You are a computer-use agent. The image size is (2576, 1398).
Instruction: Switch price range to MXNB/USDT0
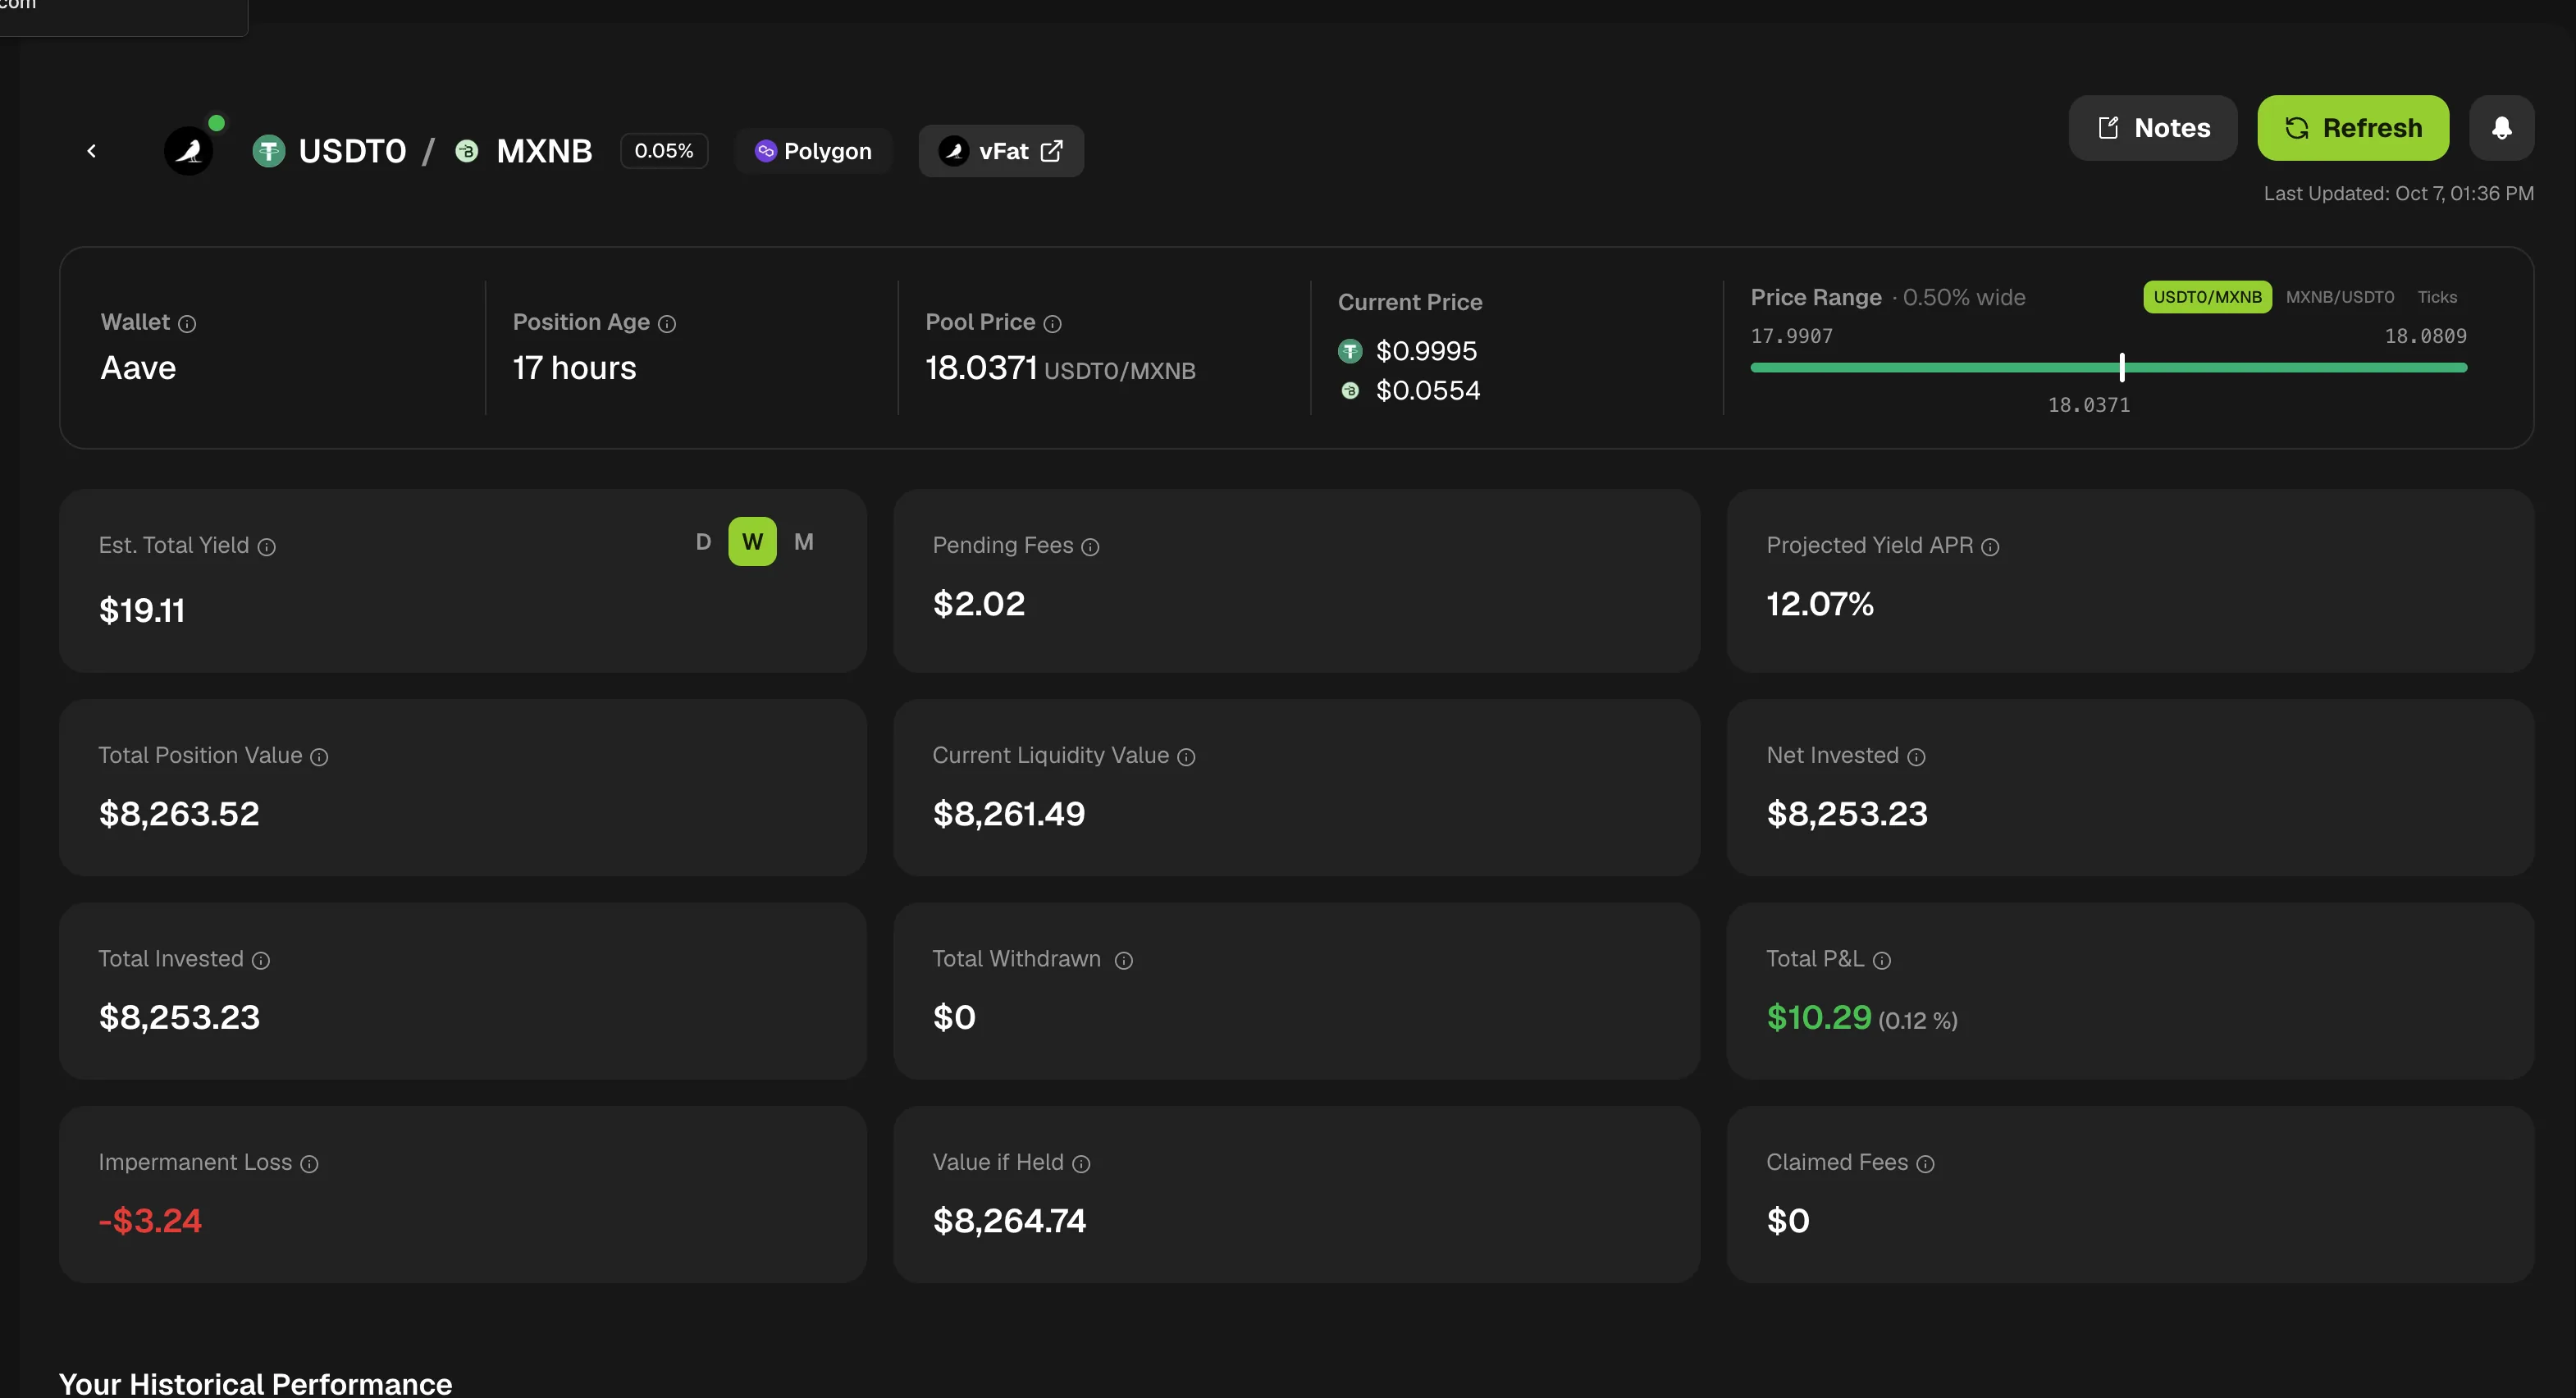[2339, 297]
